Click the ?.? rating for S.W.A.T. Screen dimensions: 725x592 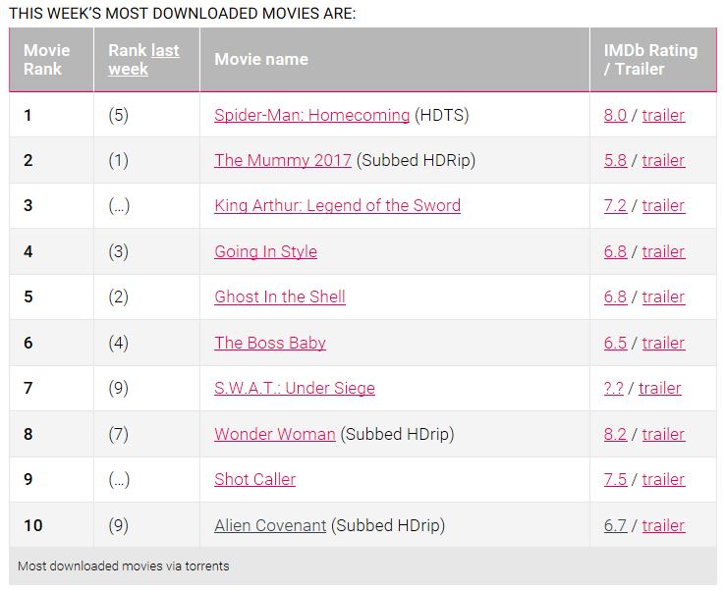(x=613, y=388)
